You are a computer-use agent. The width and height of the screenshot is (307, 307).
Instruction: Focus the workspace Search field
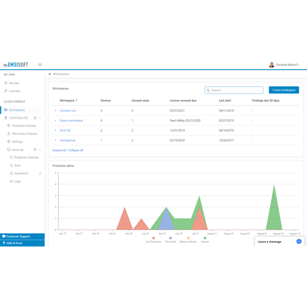234,90
